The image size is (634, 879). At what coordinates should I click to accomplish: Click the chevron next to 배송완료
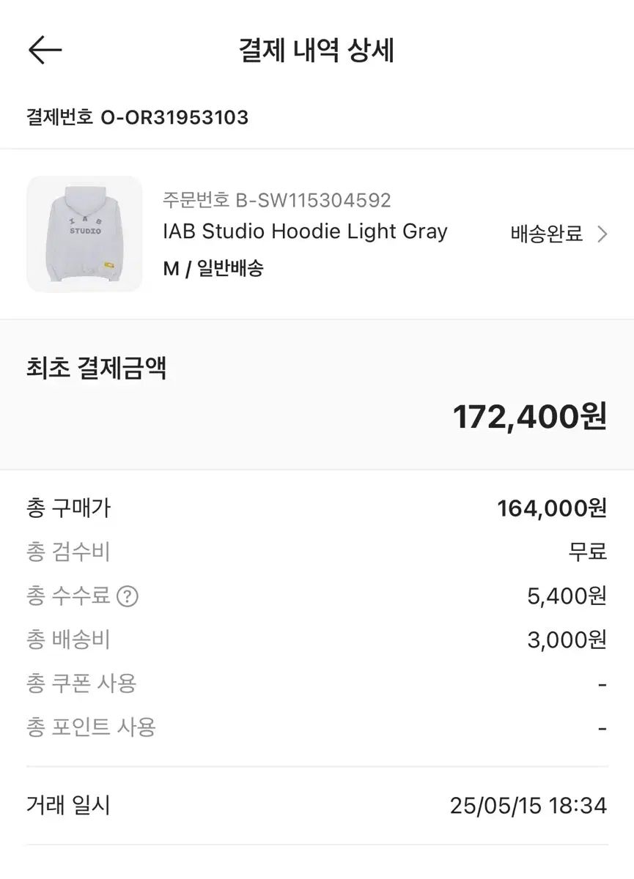(x=602, y=234)
